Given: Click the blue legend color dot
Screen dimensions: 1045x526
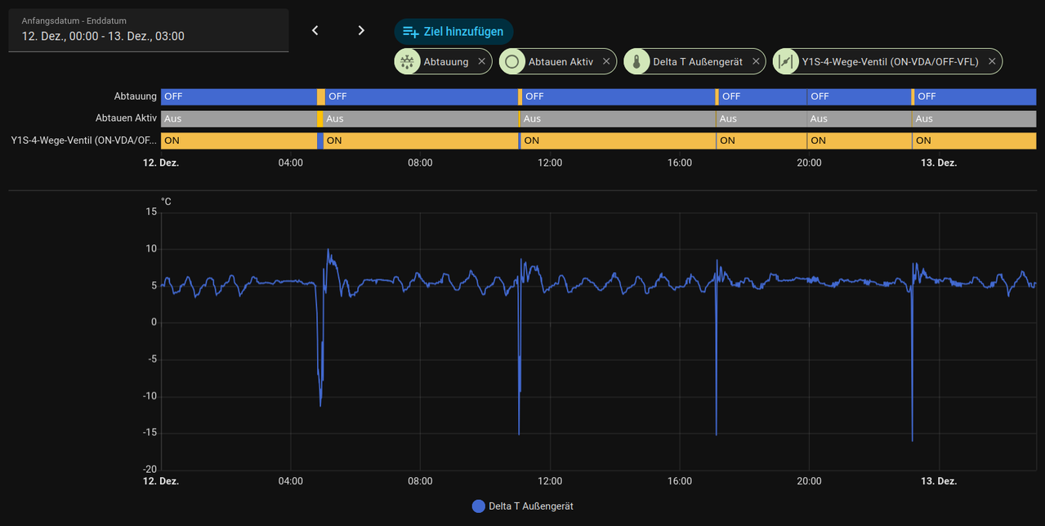Looking at the screenshot, I should 479,506.
